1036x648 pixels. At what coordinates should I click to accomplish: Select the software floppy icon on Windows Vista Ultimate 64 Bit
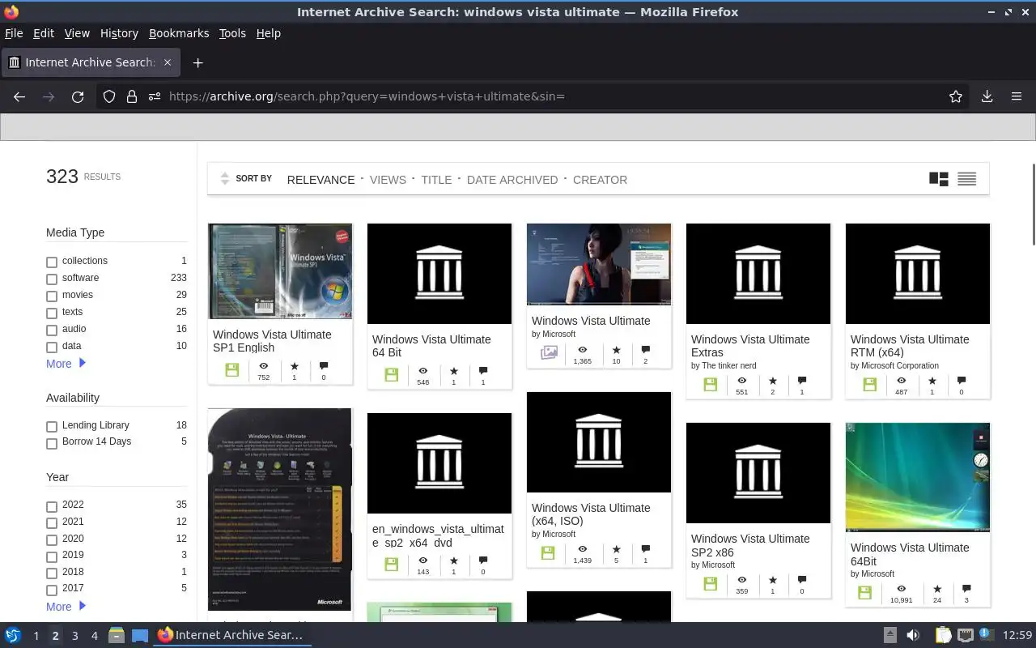392,375
